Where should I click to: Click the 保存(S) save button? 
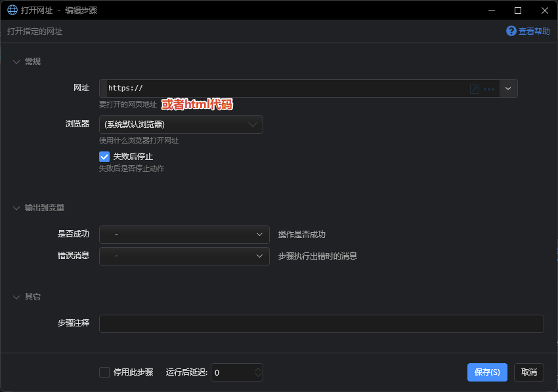(487, 372)
